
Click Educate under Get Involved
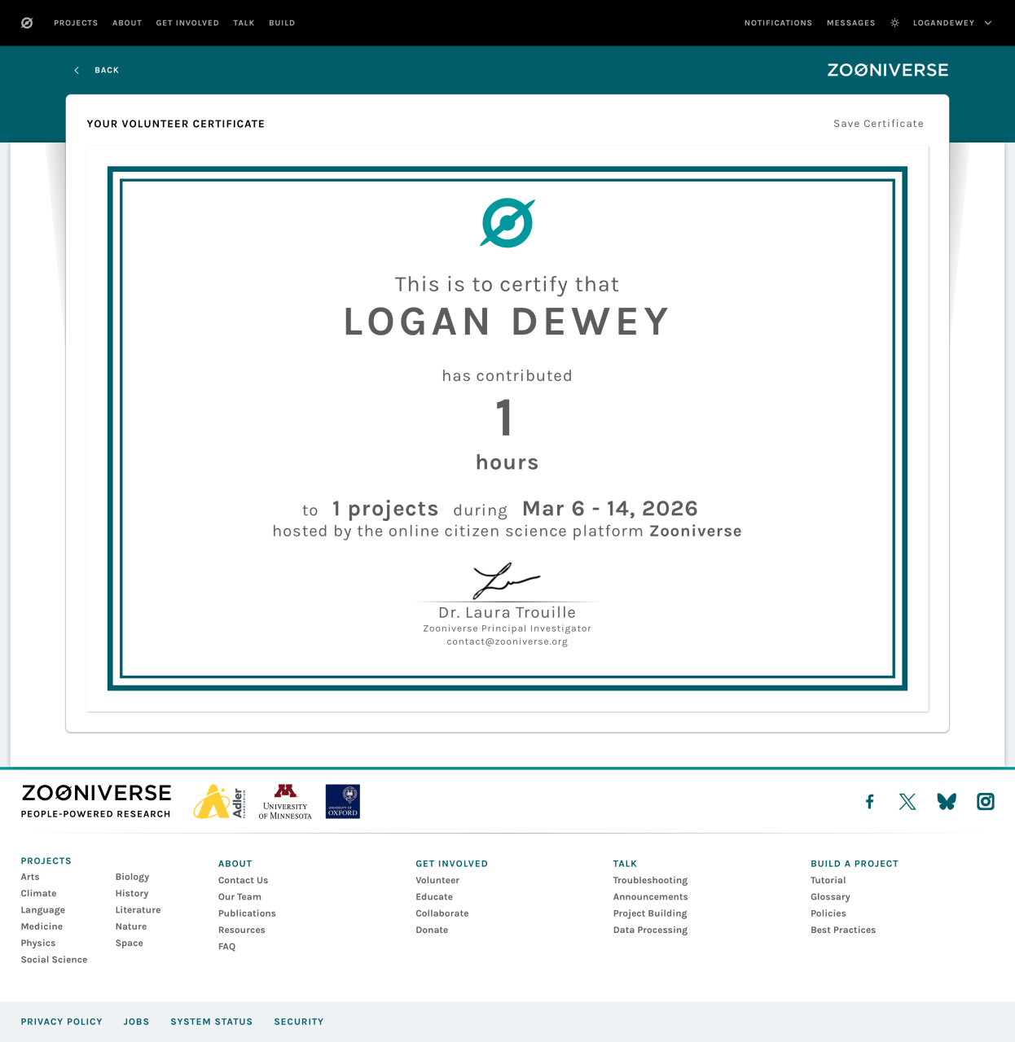click(434, 897)
